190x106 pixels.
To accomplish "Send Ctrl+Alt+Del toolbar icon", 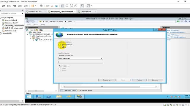I will point(41,6).
